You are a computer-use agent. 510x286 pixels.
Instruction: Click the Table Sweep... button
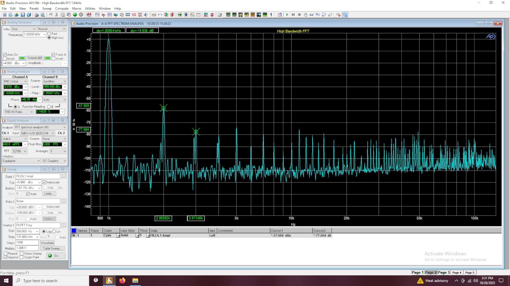pos(52,248)
